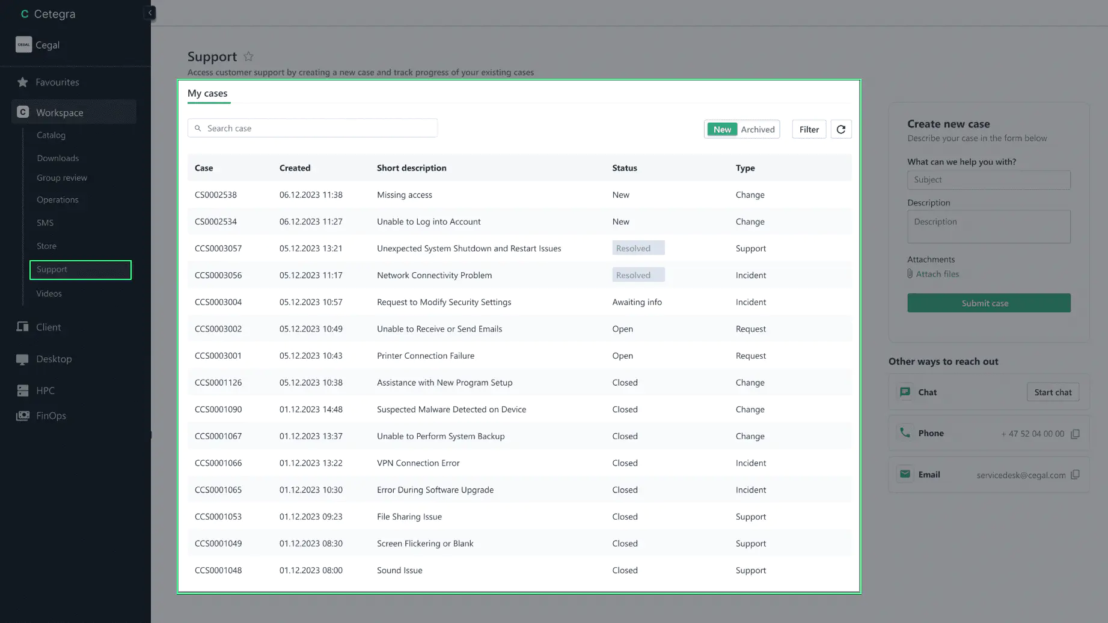Viewport: 1108px width, 623px height.
Task: Click the Search case input field
Action: [313, 128]
